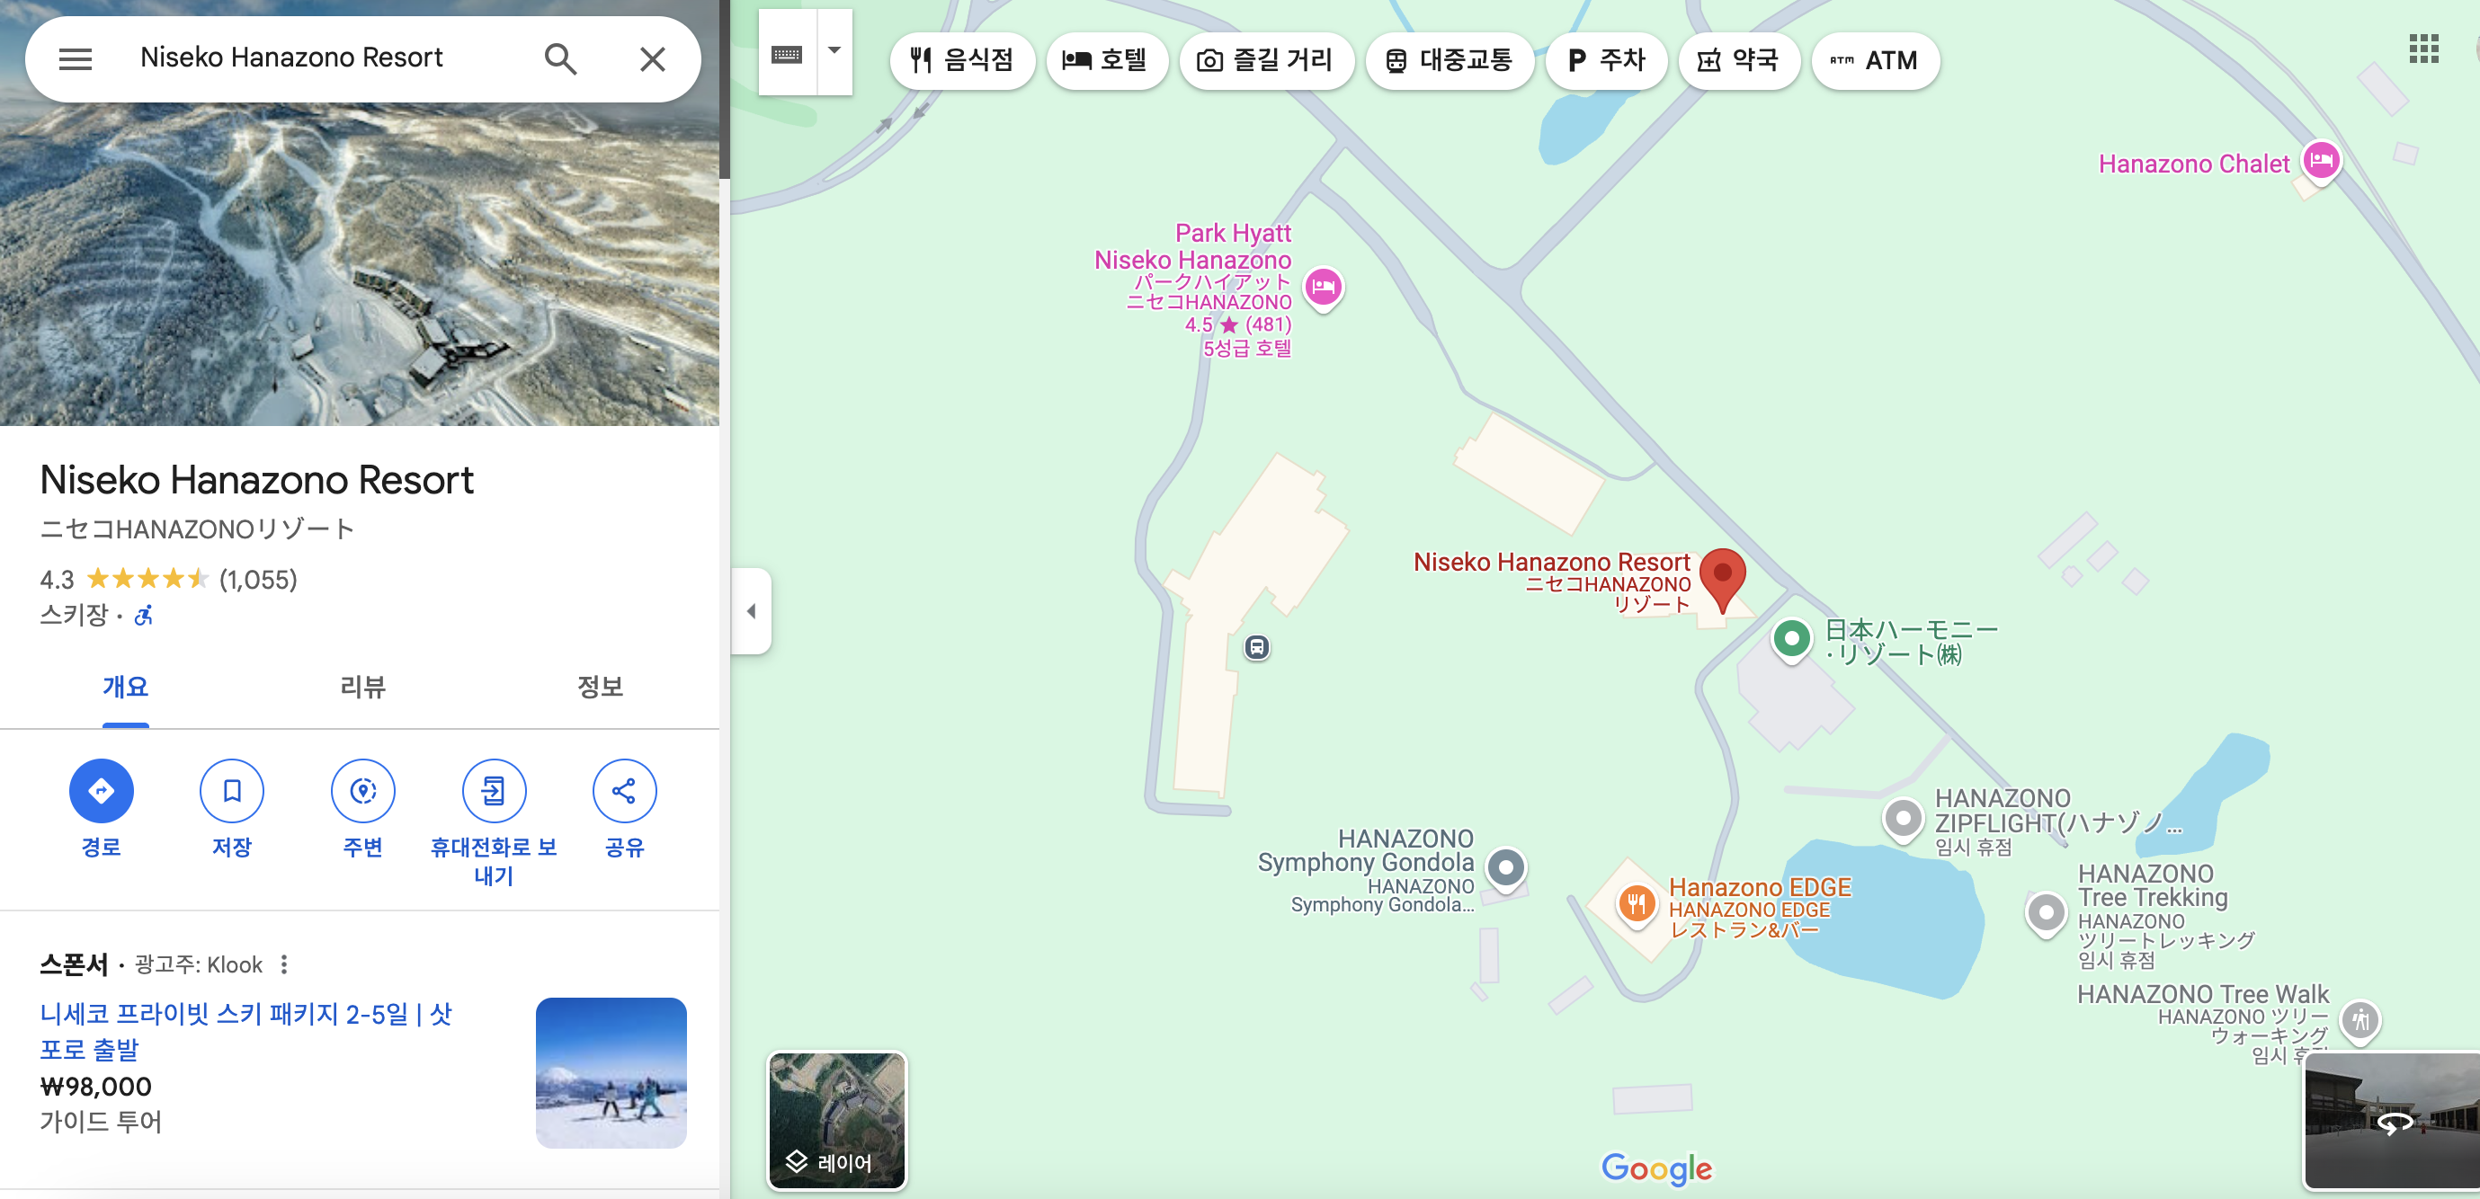Click the share (공유) icon

pyautogui.click(x=624, y=790)
